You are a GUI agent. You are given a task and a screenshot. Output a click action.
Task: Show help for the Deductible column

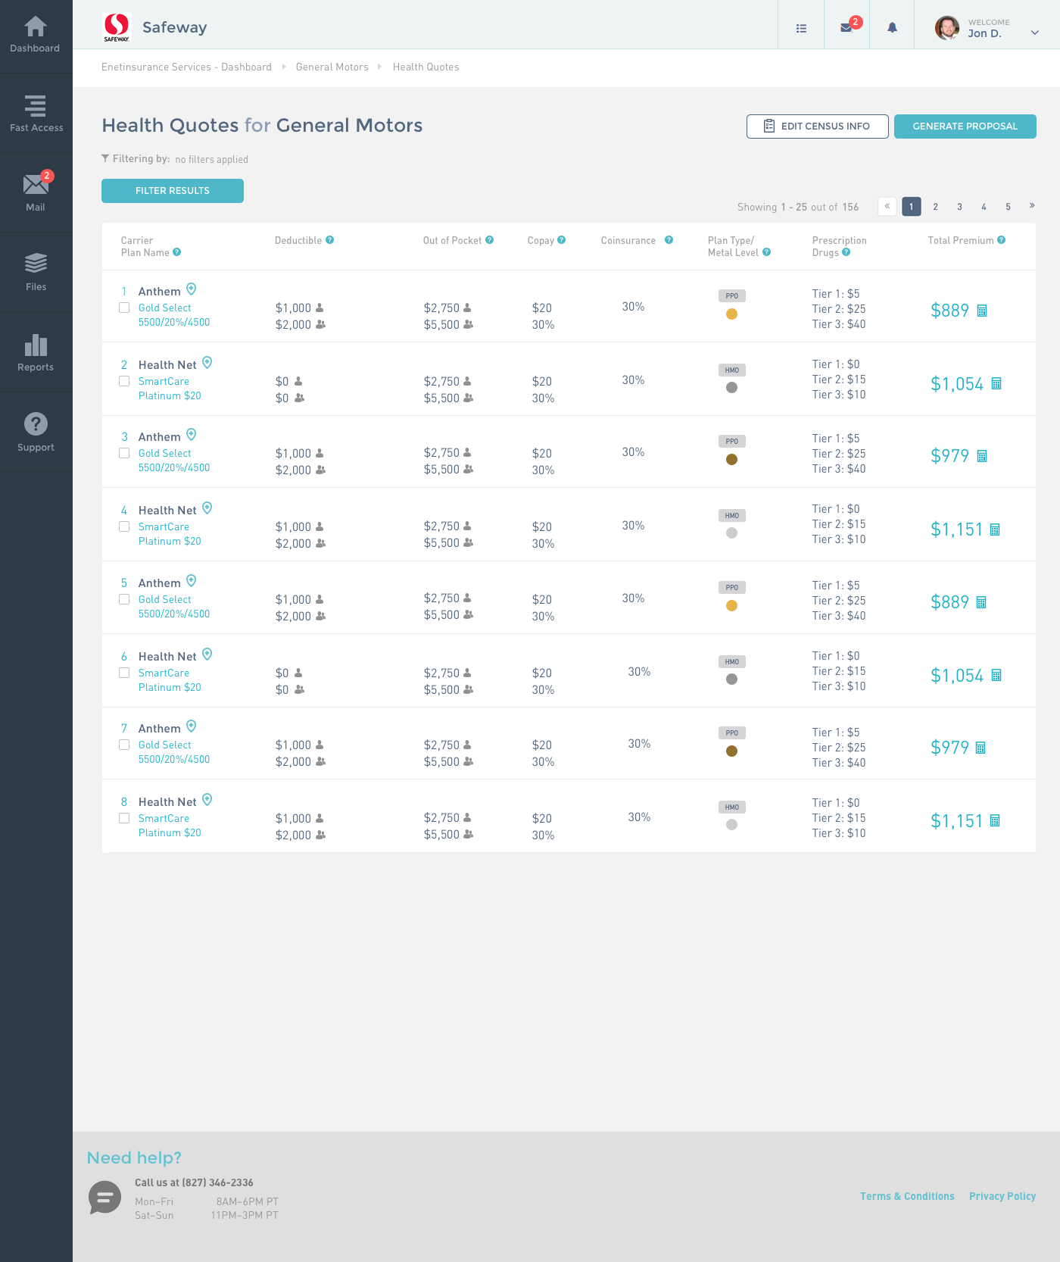pyautogui.click(x=329, y=240)
